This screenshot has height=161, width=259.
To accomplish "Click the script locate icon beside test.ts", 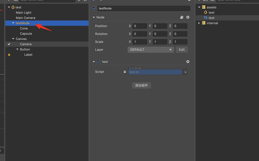I will pyautogui.click(x=185, y=72).
